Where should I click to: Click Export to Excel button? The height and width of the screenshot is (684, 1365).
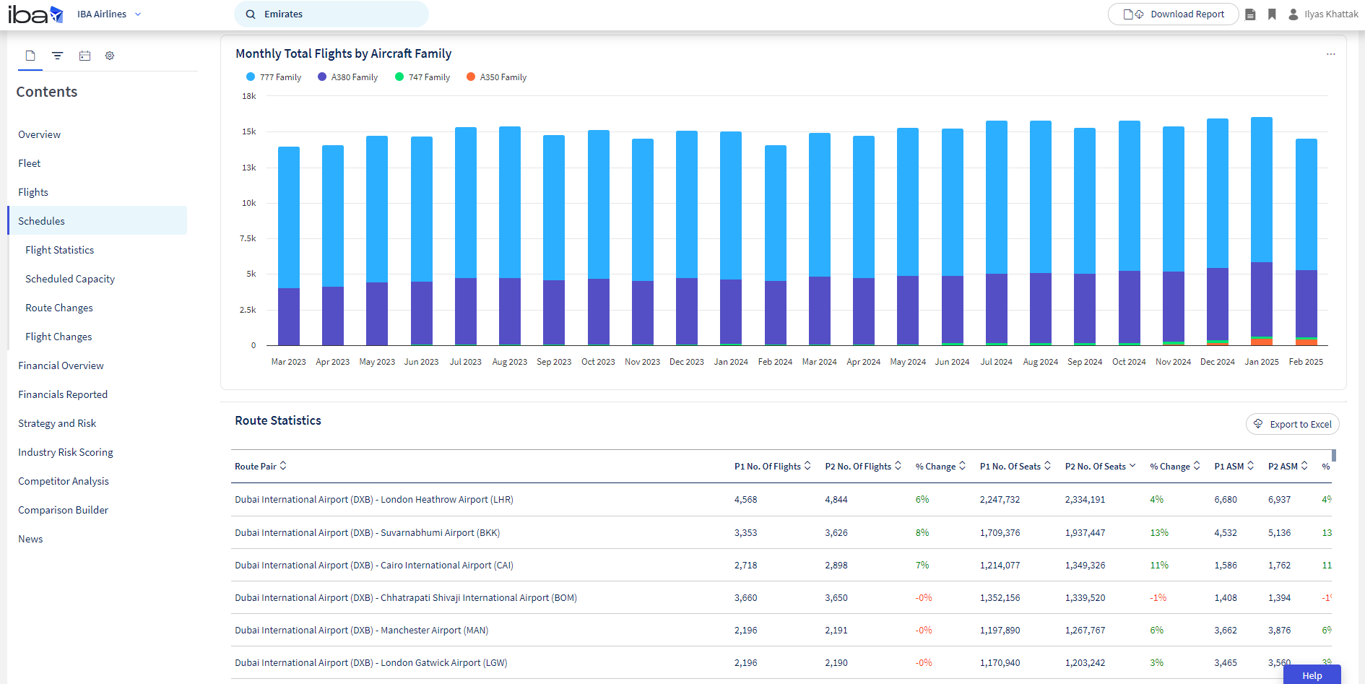[x=1292, y=424]
